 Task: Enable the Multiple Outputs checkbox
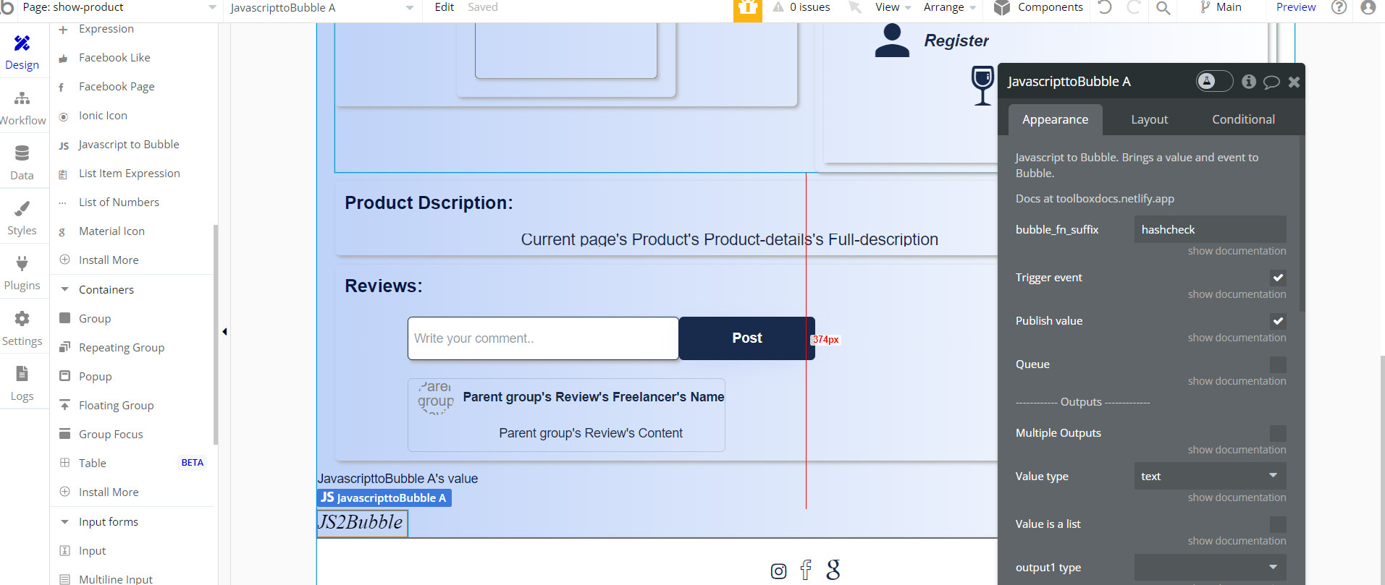click(1278, 433)
